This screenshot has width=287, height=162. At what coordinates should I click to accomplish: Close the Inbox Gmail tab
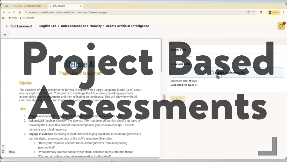pyautogui.click(x=45, y=6)
